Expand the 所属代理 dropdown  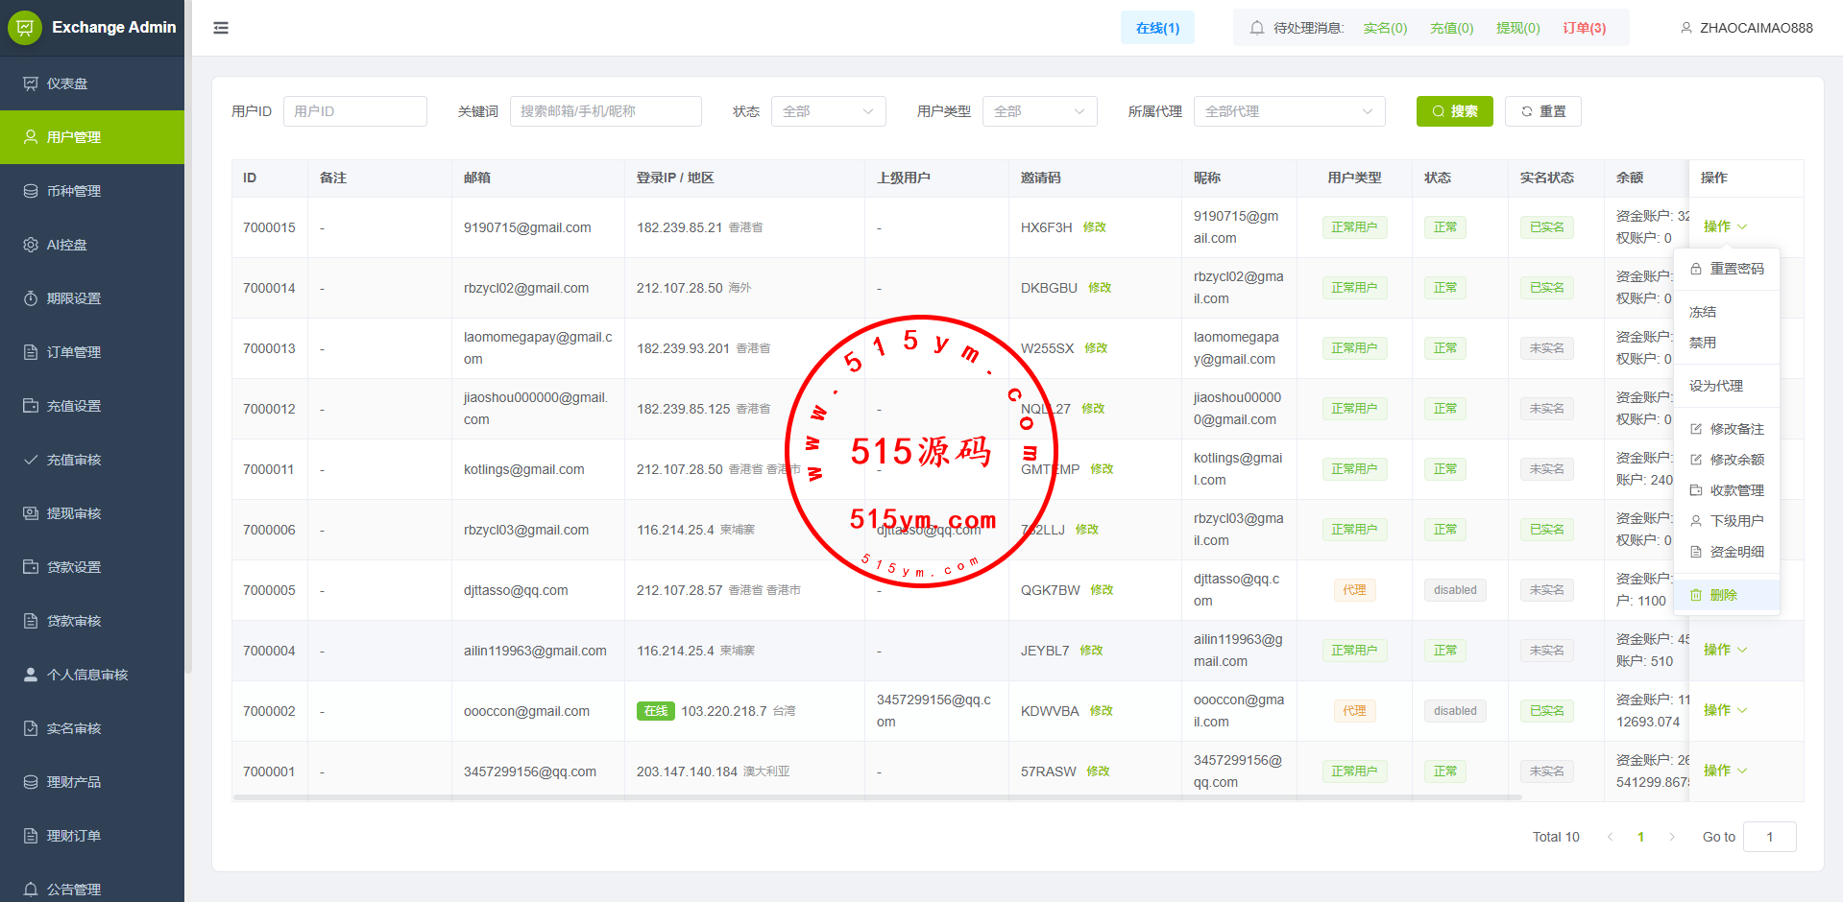click(x=1289, y=111)
